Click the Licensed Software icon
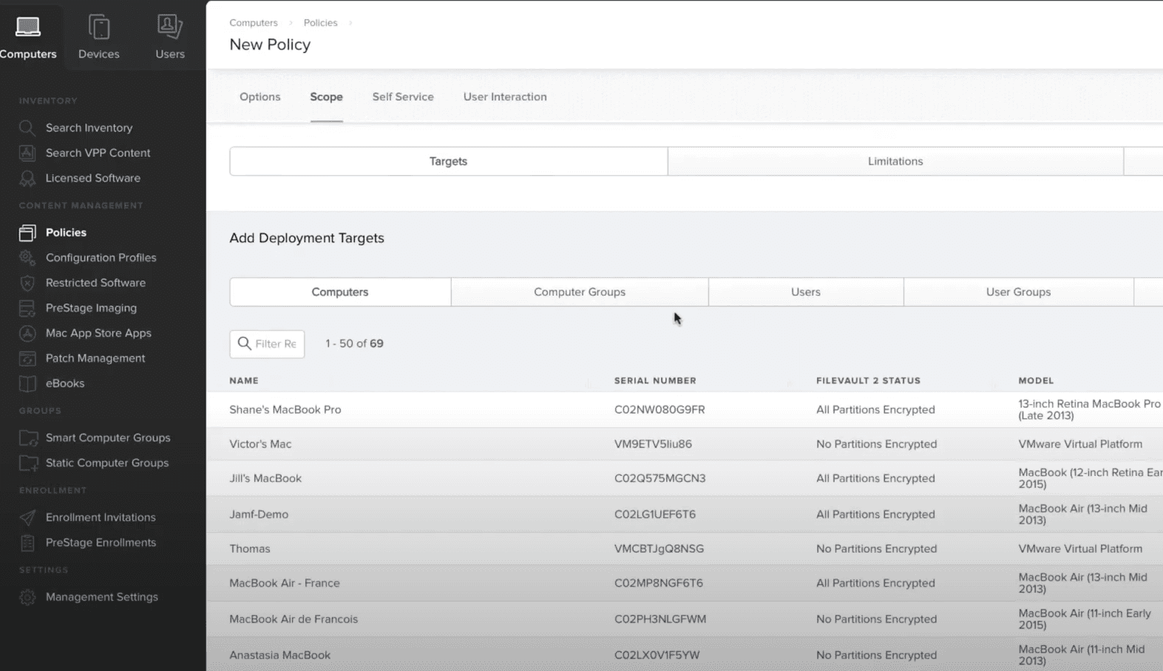This screenshot has width=1163, height=671. (x=27, y=178)
